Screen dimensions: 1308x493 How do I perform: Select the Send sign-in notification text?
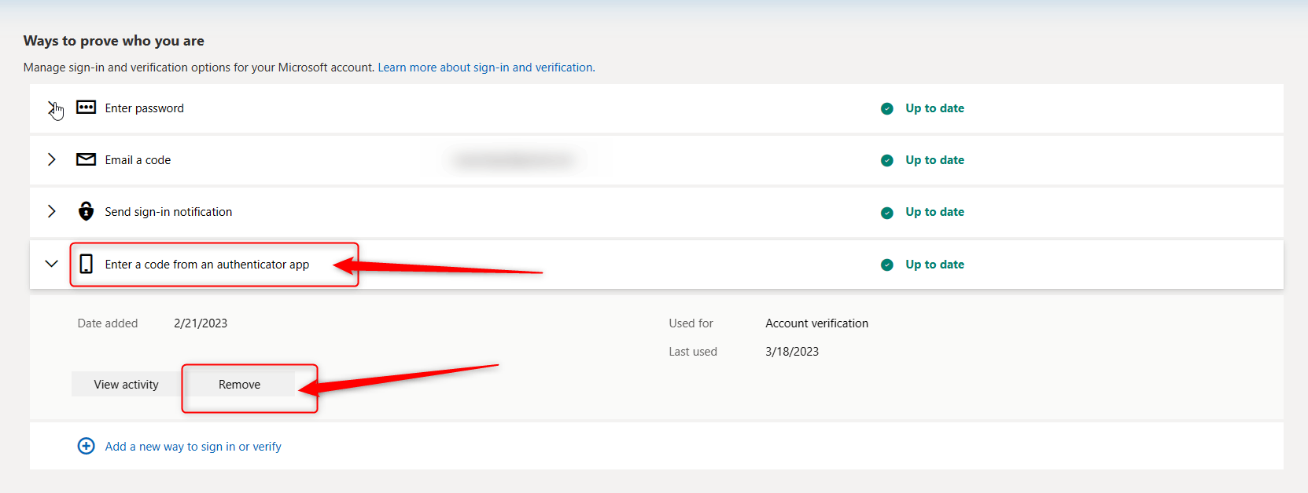click(168, 212)
